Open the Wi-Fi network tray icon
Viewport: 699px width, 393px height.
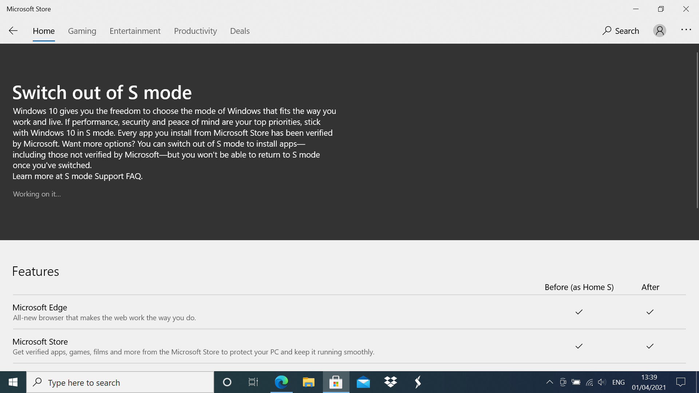[589, 382]
